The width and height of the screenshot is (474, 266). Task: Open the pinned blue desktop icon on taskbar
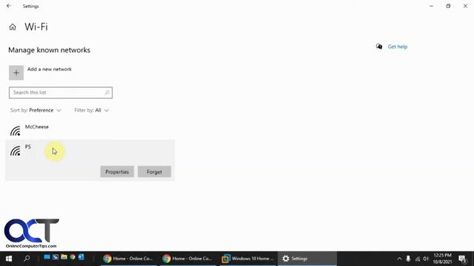(x=47, y=257)
